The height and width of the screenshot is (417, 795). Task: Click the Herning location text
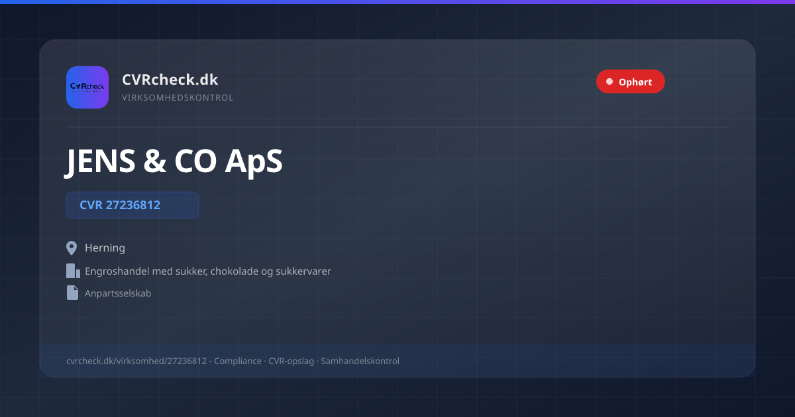[105, 248]
